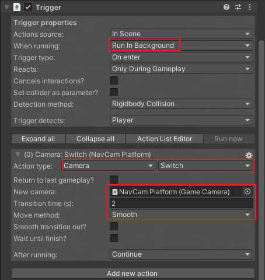
Task: Tick the Return to last gameplay checkbox
Action: tap(114, 180)
